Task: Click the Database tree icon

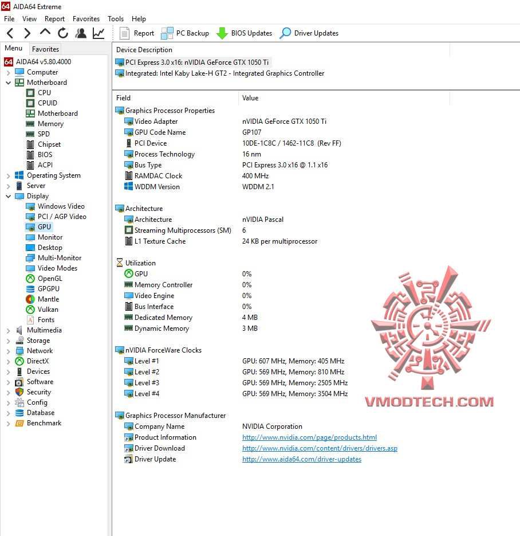Action: tap(19, 413)
